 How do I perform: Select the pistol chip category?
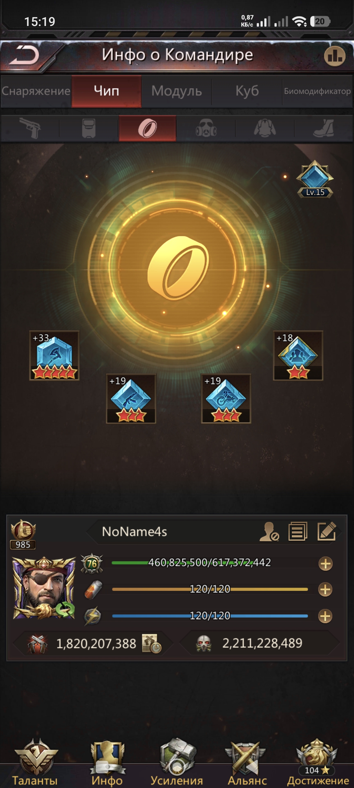tap(30, 128)
